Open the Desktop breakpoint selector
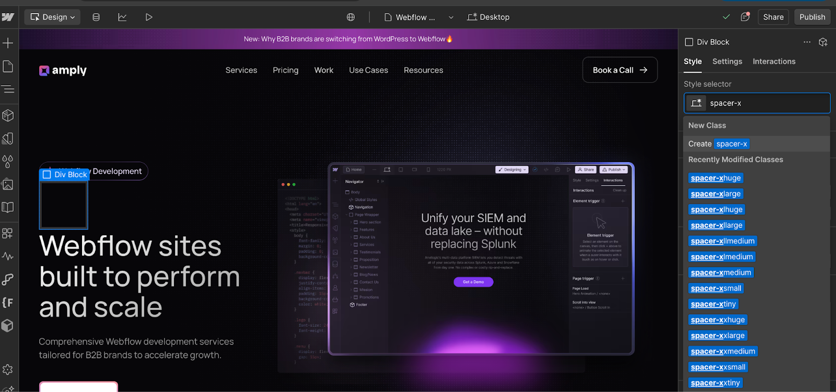836x392 pixels. click(488, 17)
